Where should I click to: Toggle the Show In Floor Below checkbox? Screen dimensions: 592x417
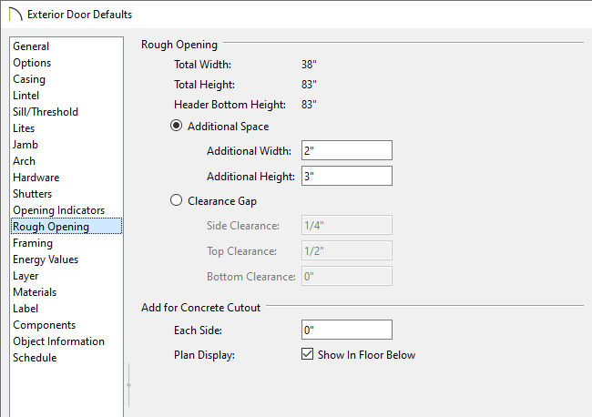307,354
